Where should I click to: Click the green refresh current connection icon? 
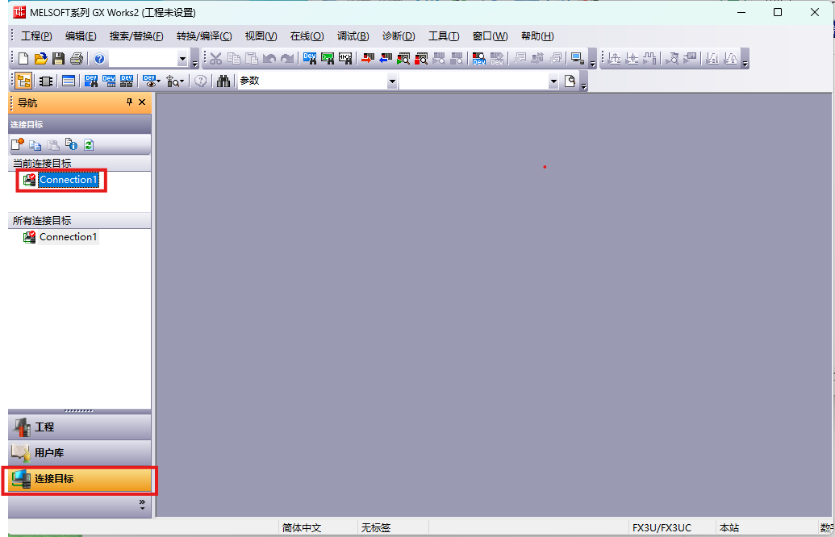coord(89,144)
